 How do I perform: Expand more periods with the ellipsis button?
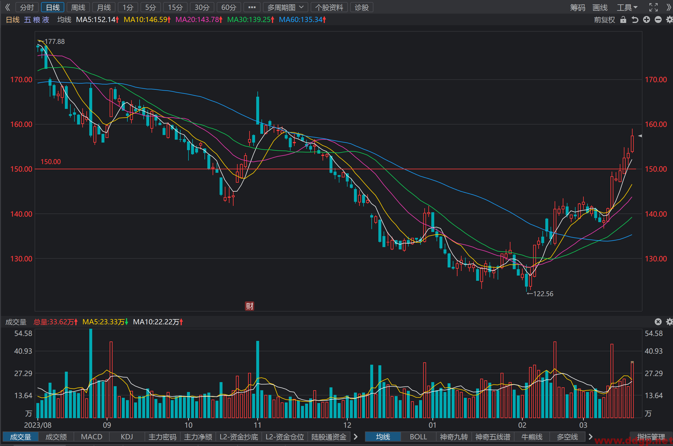252,7
